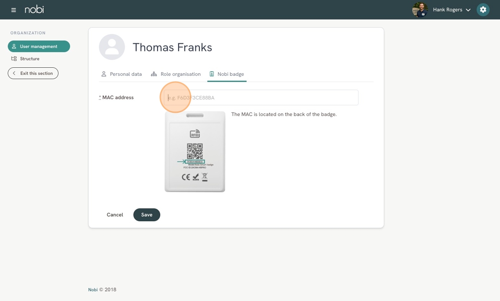Click the Structure hierarchy icon in sidebar

[x=14, y=59]
